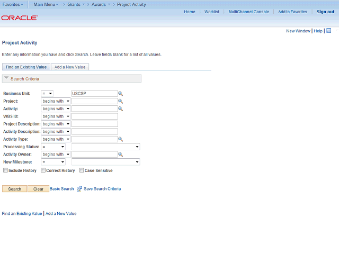Image resolution: width=339 pixels, height=254 pixels.
Task: Click the Activity Description text field
Action: coord(95,132)
